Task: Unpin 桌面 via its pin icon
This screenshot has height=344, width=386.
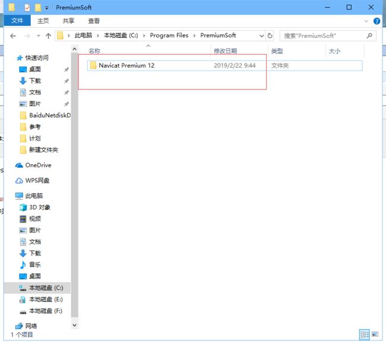Action: click(67, 69)
